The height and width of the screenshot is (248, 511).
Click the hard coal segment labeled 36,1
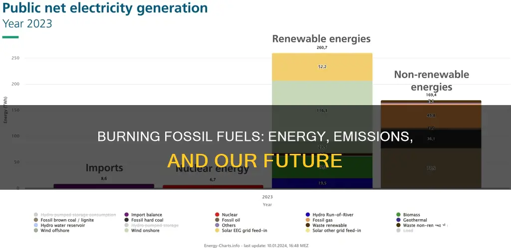[431, 139]
